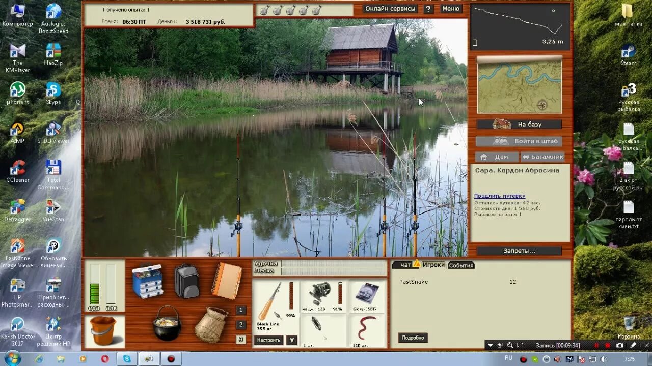Click the taskbar volume speaker icon

click(x=604, y=359)
